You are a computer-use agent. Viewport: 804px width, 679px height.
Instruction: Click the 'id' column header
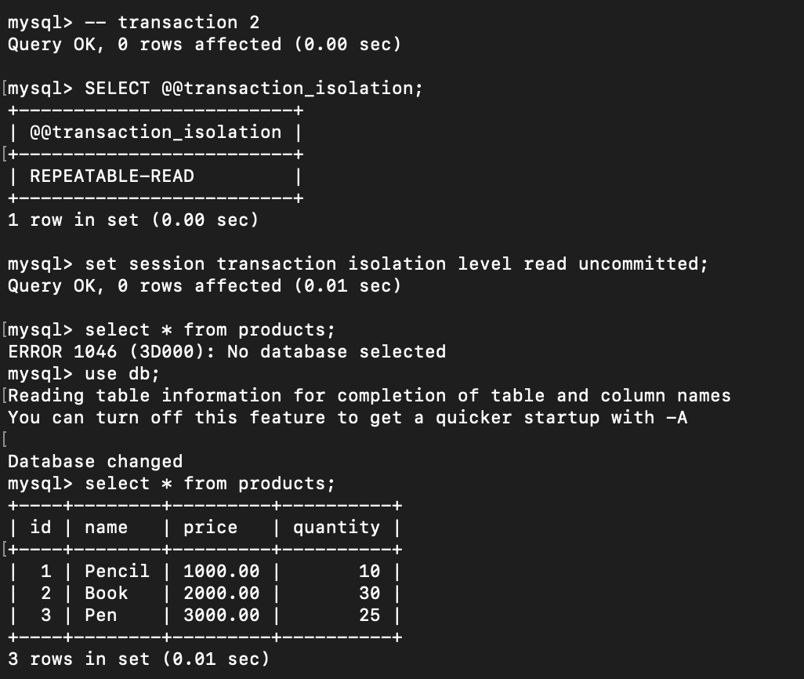pos(41,527)
